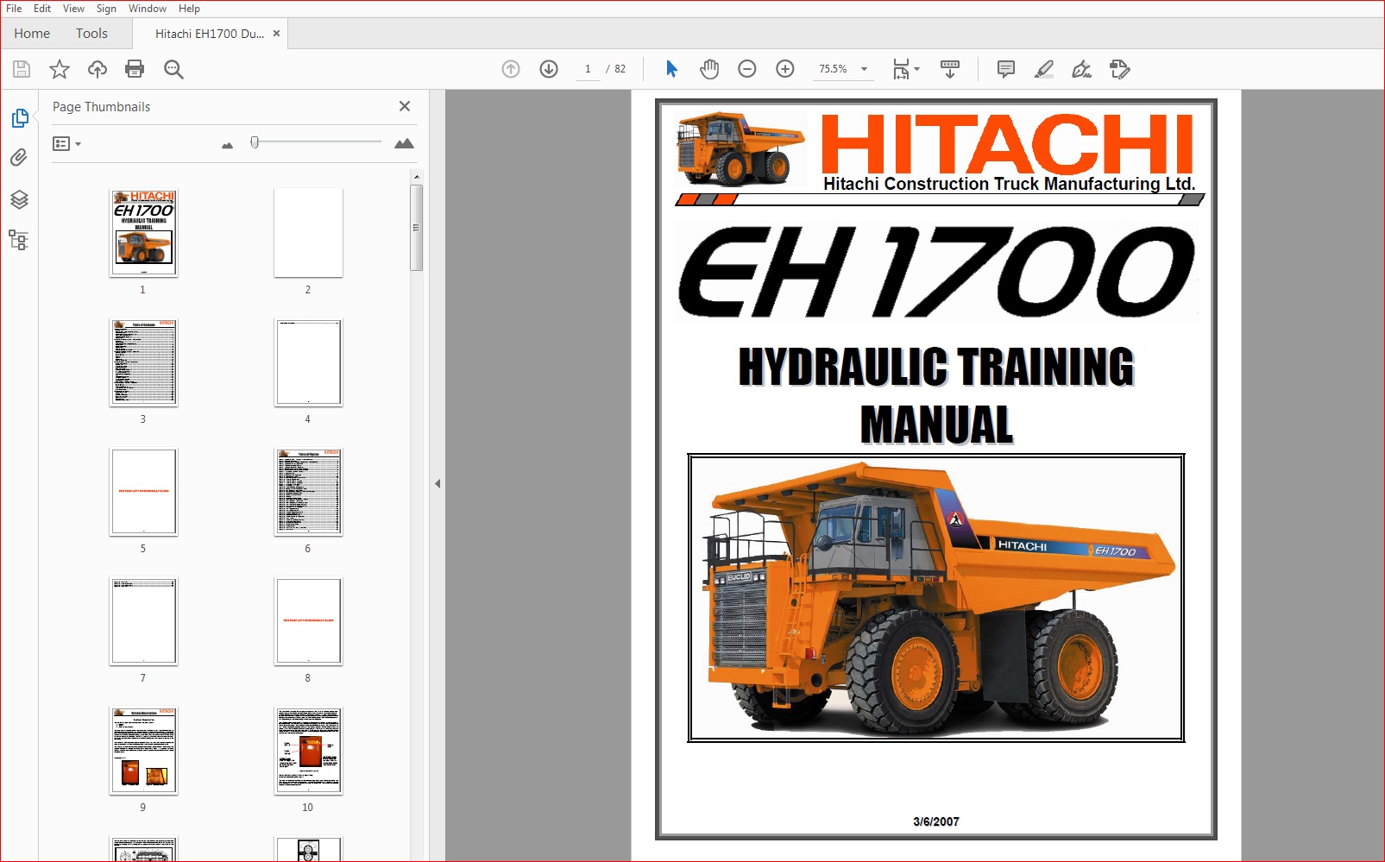Open the Window menu
Viewport: 1385px width, 862px height.
(x=148, y=9)
